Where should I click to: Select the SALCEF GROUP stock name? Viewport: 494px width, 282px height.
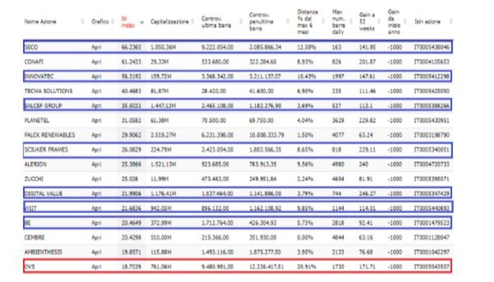(x=43, y=106)
